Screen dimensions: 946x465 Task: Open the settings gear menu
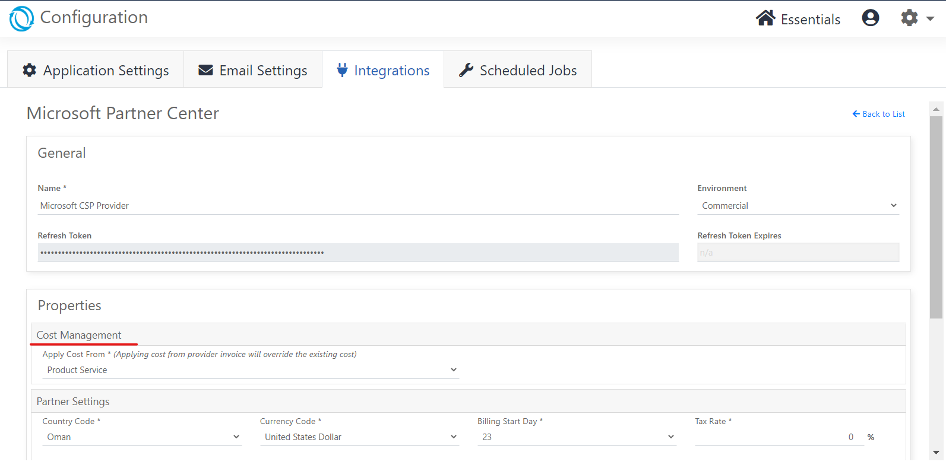(909, 18)
